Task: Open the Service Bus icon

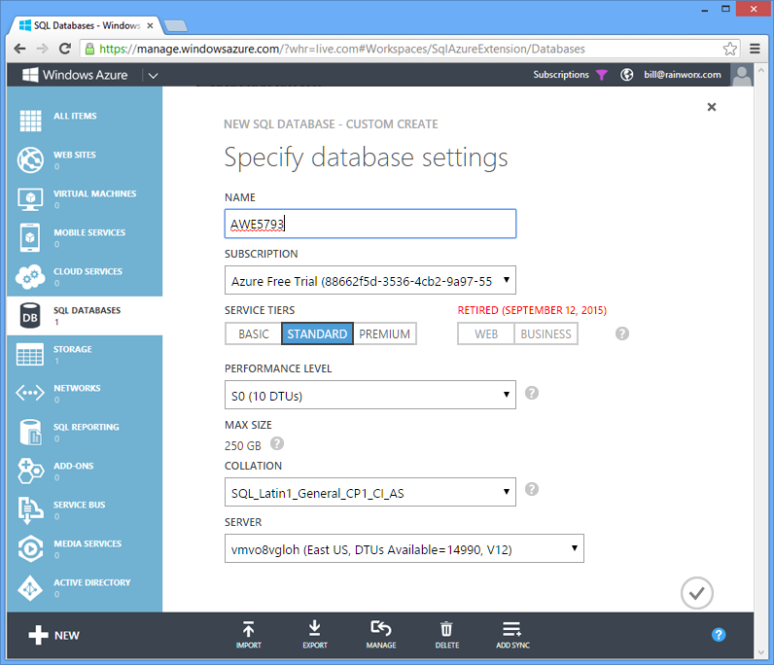Action: (30, 510)
